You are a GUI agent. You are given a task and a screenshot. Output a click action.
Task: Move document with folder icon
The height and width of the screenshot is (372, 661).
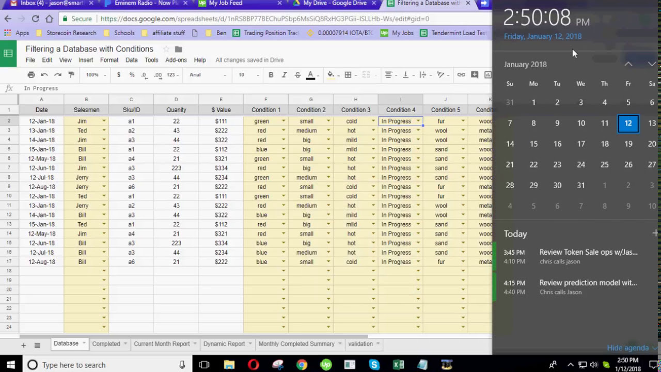[178, 49]
